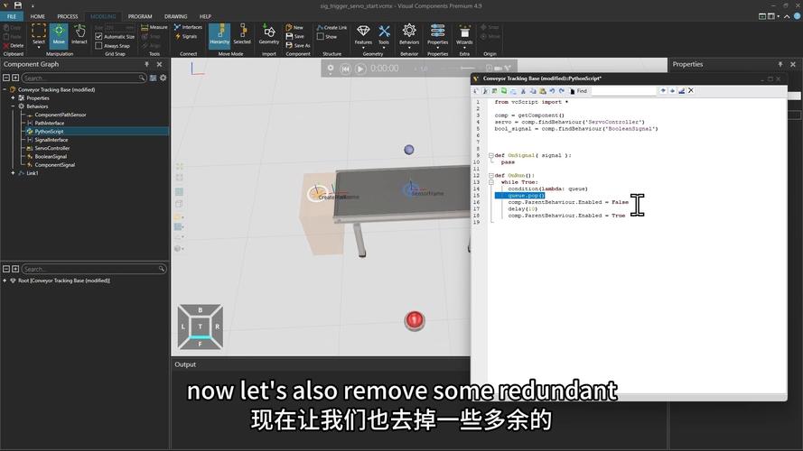Select ComponentPathSensor behavior

pyautogui.click(x=61, y=115)
